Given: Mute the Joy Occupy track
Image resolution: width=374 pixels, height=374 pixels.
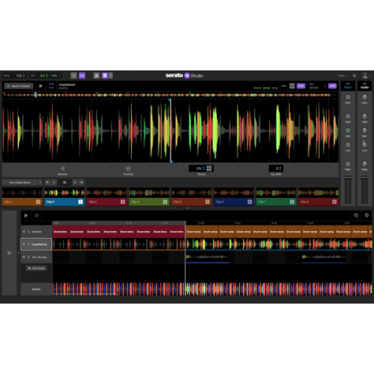Looking at the screenshot, I should [x=24, y=257].
